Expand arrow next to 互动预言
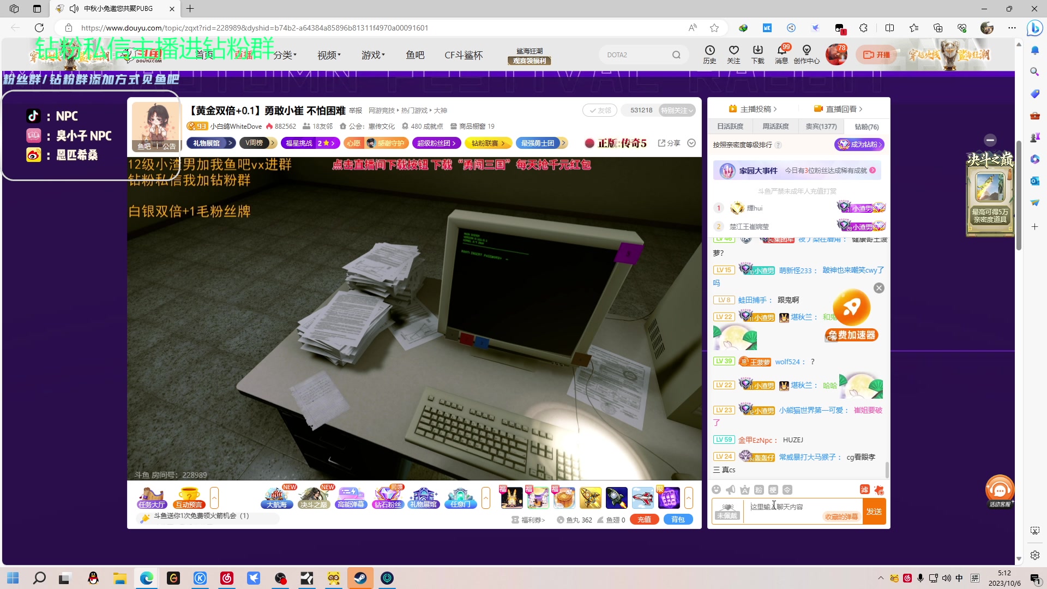1047x589 pixels. click(214, 498)
